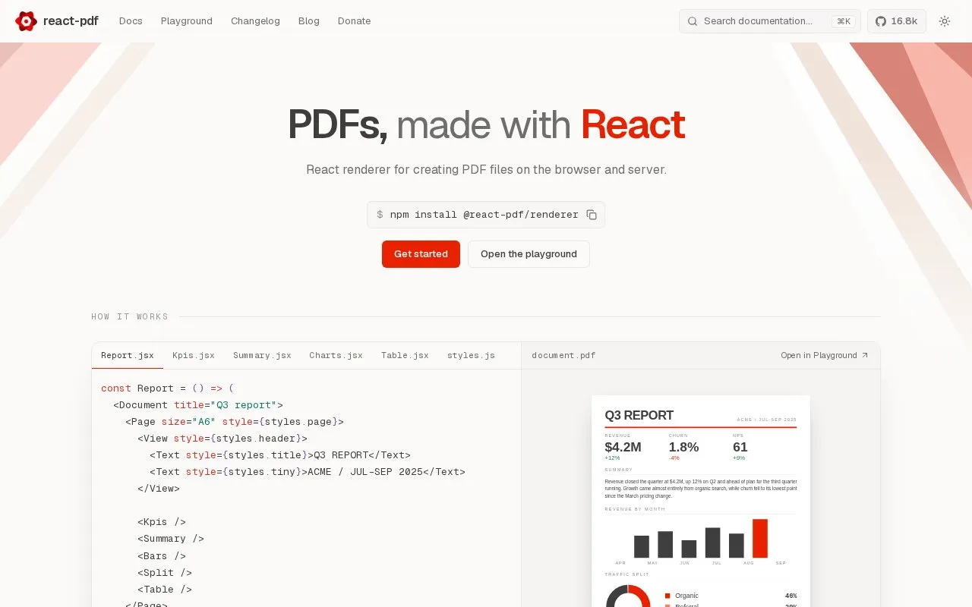
Task: Open the Changelog page
Action: click(255, 21)
